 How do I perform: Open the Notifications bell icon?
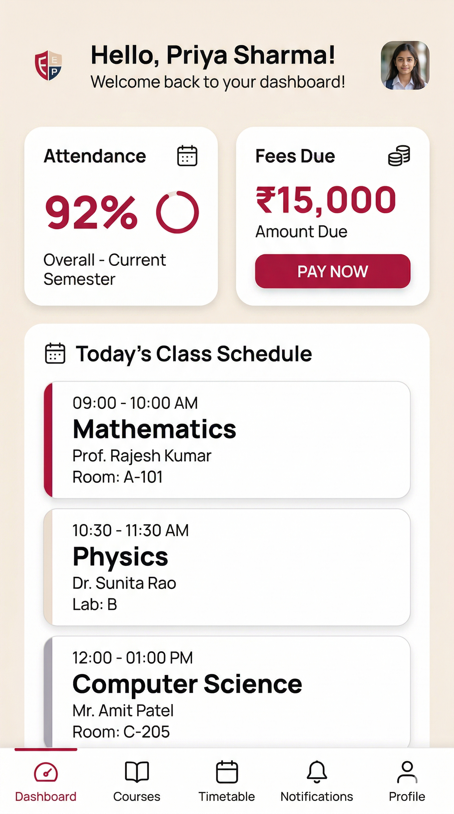coord(317,772)
